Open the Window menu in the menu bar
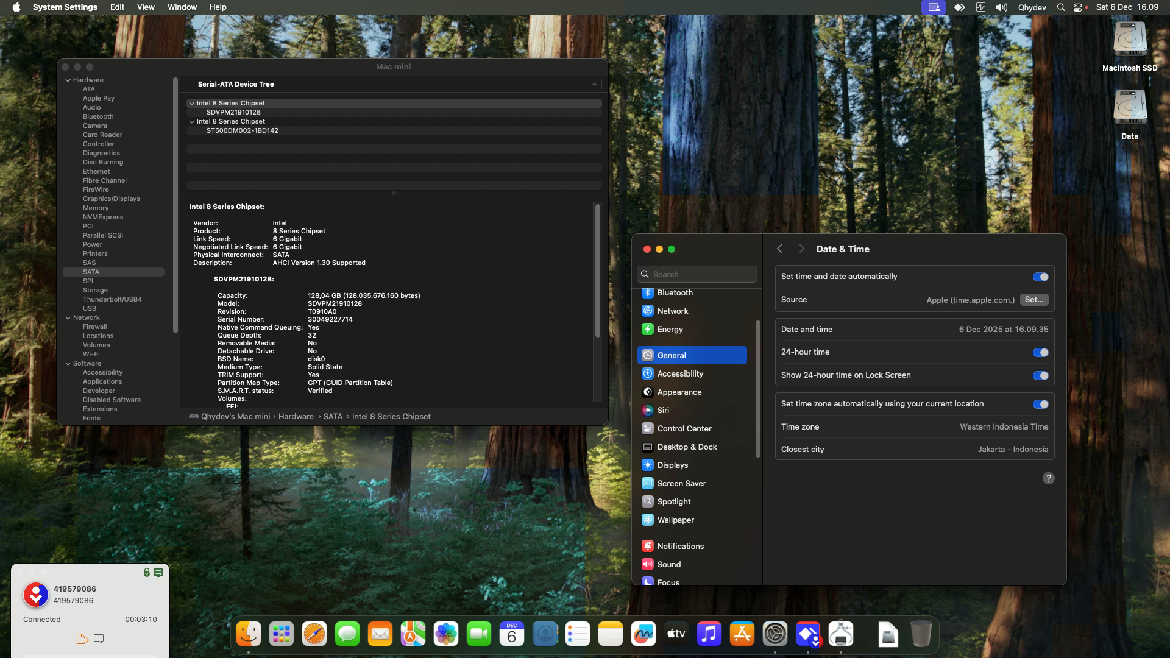The width and height of the screenshot is (1170, 658). 181,7
